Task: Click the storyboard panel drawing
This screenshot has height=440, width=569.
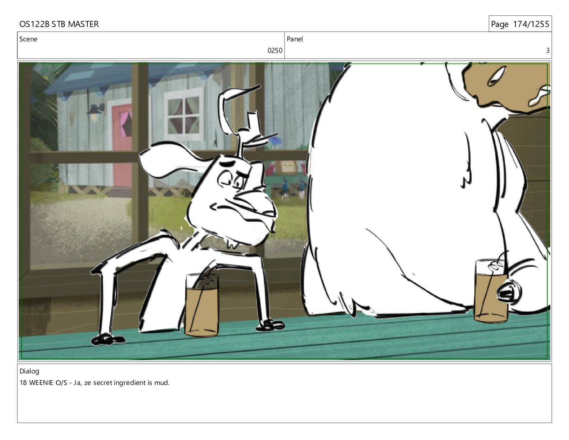Action: 284,211
